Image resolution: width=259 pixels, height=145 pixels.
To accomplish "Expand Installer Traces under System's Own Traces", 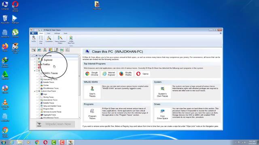I will pyautogui.click(x=37, y=103).
